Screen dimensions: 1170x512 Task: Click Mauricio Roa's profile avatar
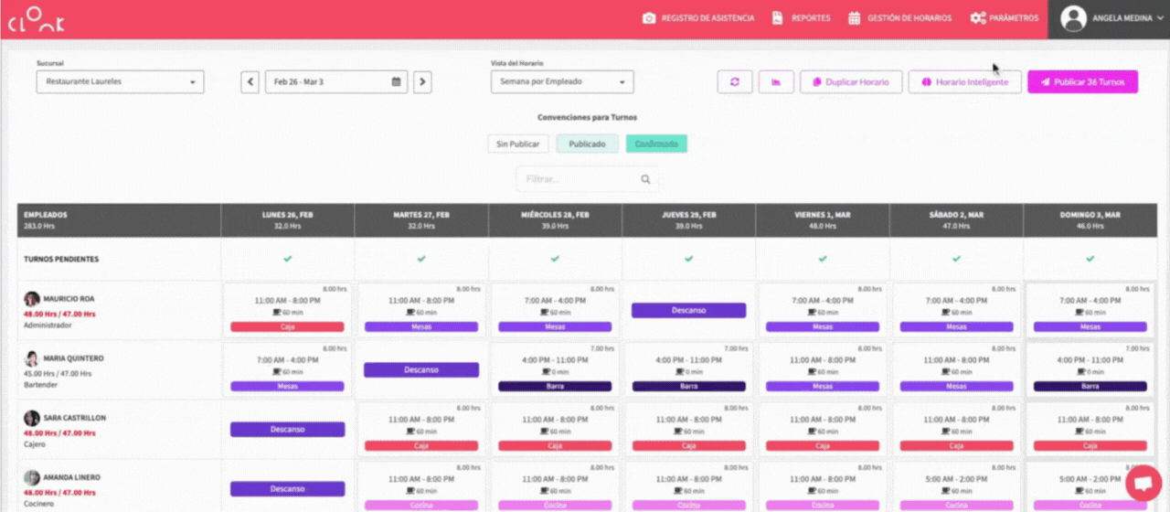pyautogui.click(x=32, y=299)
